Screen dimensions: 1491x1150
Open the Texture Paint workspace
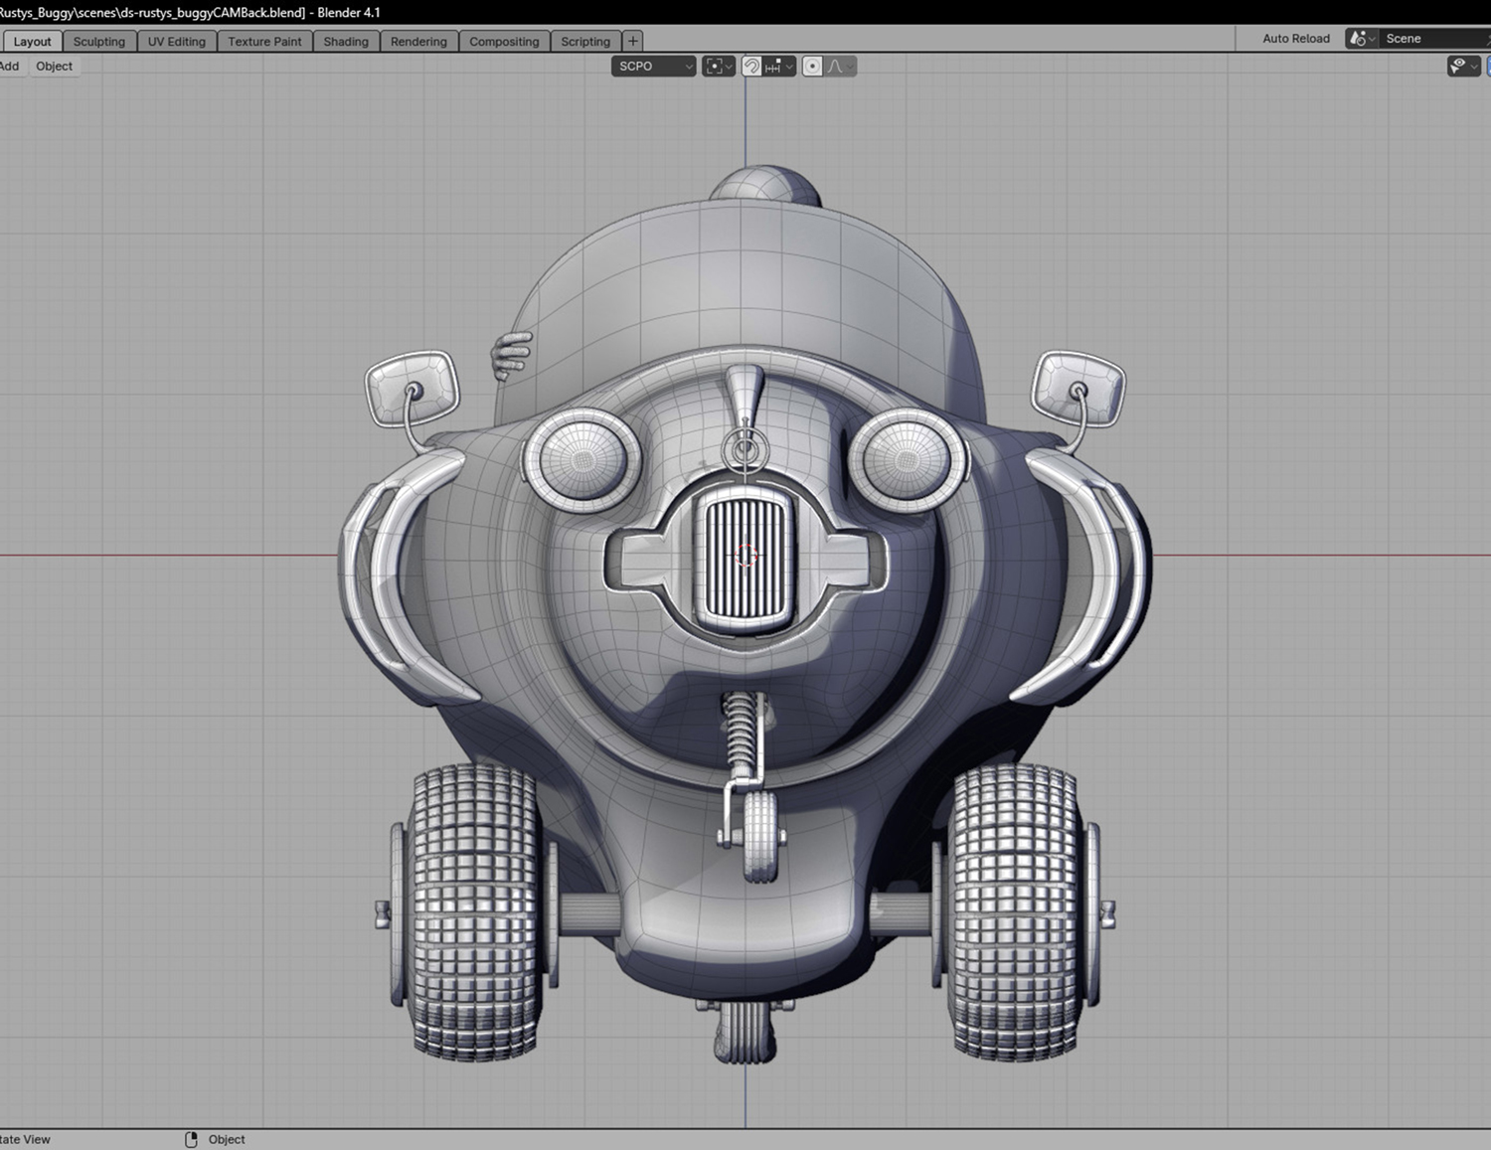click(x=264, y=42)
